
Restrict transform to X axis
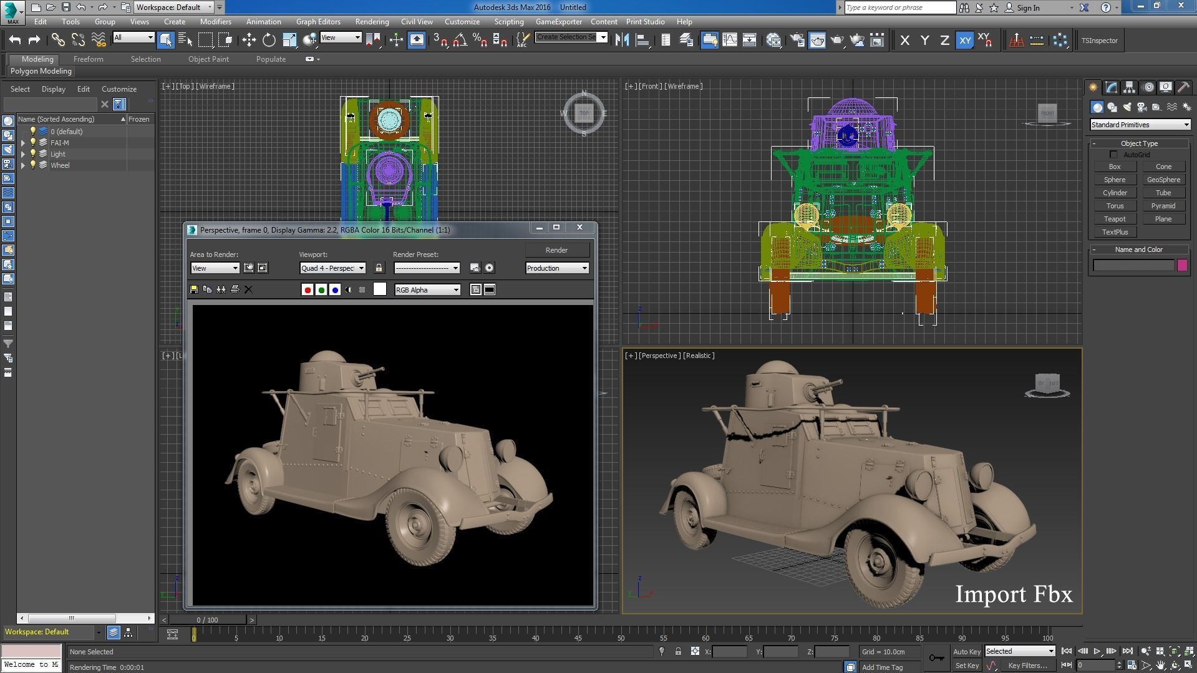pyautogui.click(x=905, y=41)
